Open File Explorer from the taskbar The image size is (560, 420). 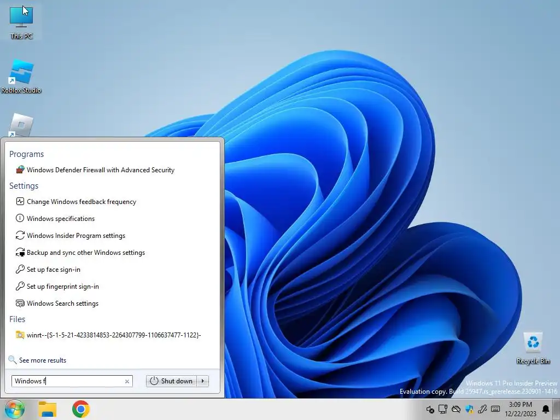pos(47,409)
